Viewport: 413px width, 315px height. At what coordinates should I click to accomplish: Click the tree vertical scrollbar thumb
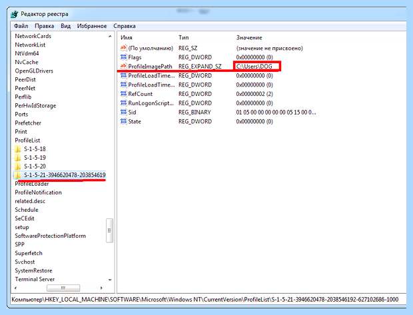coord(109,230)
